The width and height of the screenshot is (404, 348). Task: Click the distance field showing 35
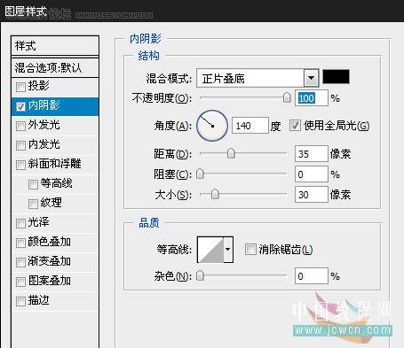click(312, 153)
